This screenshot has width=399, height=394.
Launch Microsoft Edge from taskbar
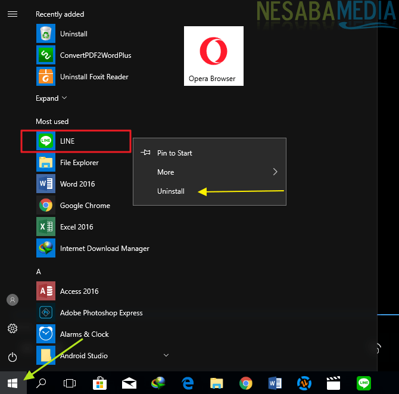[x=188, y=383]
